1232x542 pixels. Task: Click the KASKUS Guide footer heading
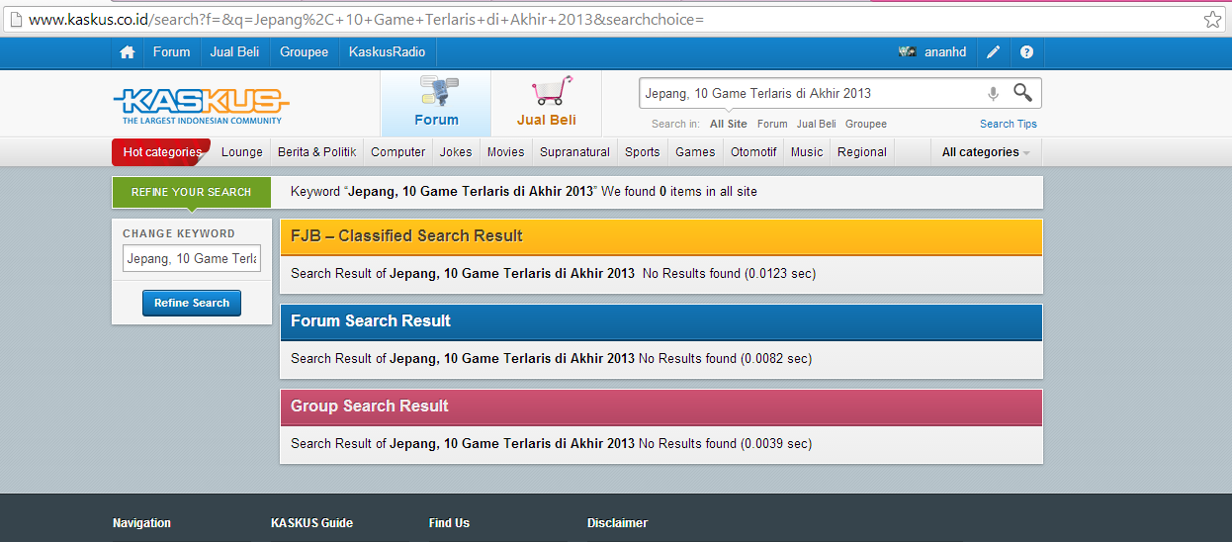tap(311, 523)
